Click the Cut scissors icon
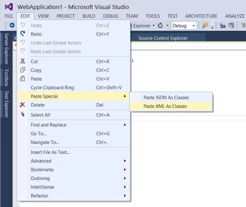This screenshot has width=246, height=207. click(22, 61)
